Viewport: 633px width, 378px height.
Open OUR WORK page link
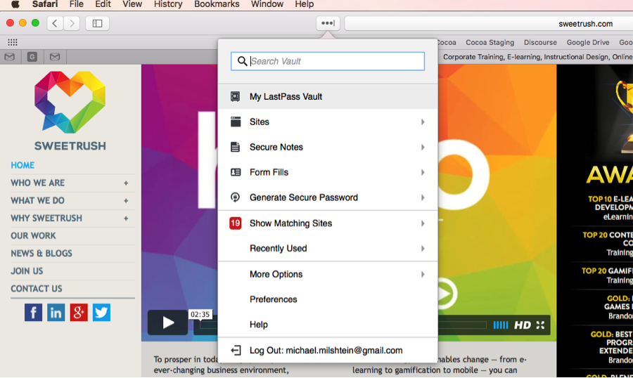click(x=34, y=235)
